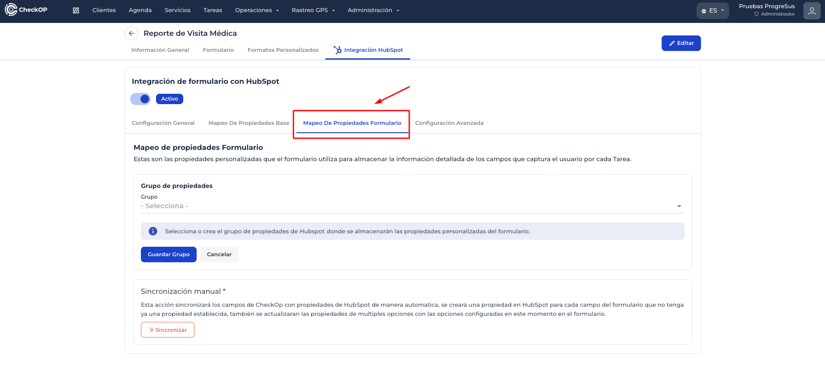Open the Operaciones dropdown menu
This screenshot has height=369, width=825.
[x=257, y=10]
